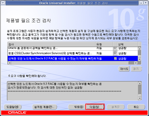Viewport: 149px width, 116px height.
Task: Toggle checkbox in Oracle 9.2 RAC row
Action: coord(115,58)
